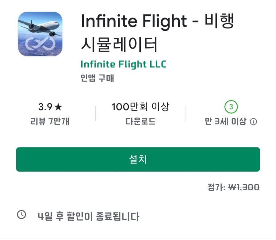Tap the strikethrough ₩1,300 price

click(x=244, y=187)
